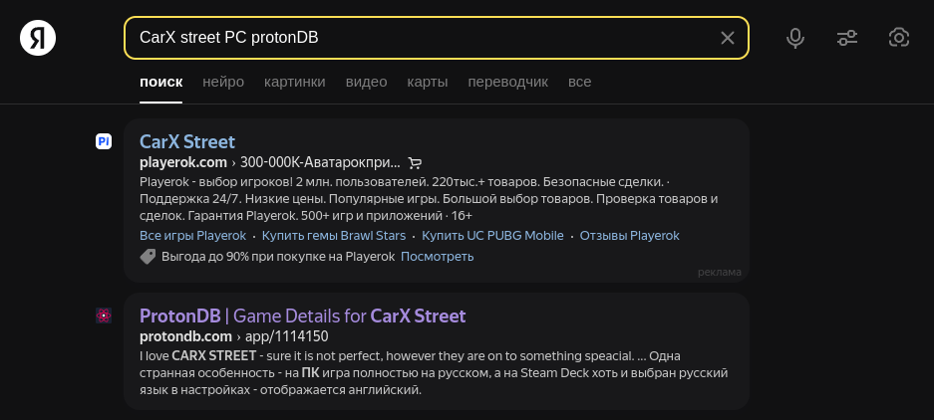Image resolution: width=934 pixels, height=420 pixels.
Task: Switch to the видео tab
Action: coord(367,82)
